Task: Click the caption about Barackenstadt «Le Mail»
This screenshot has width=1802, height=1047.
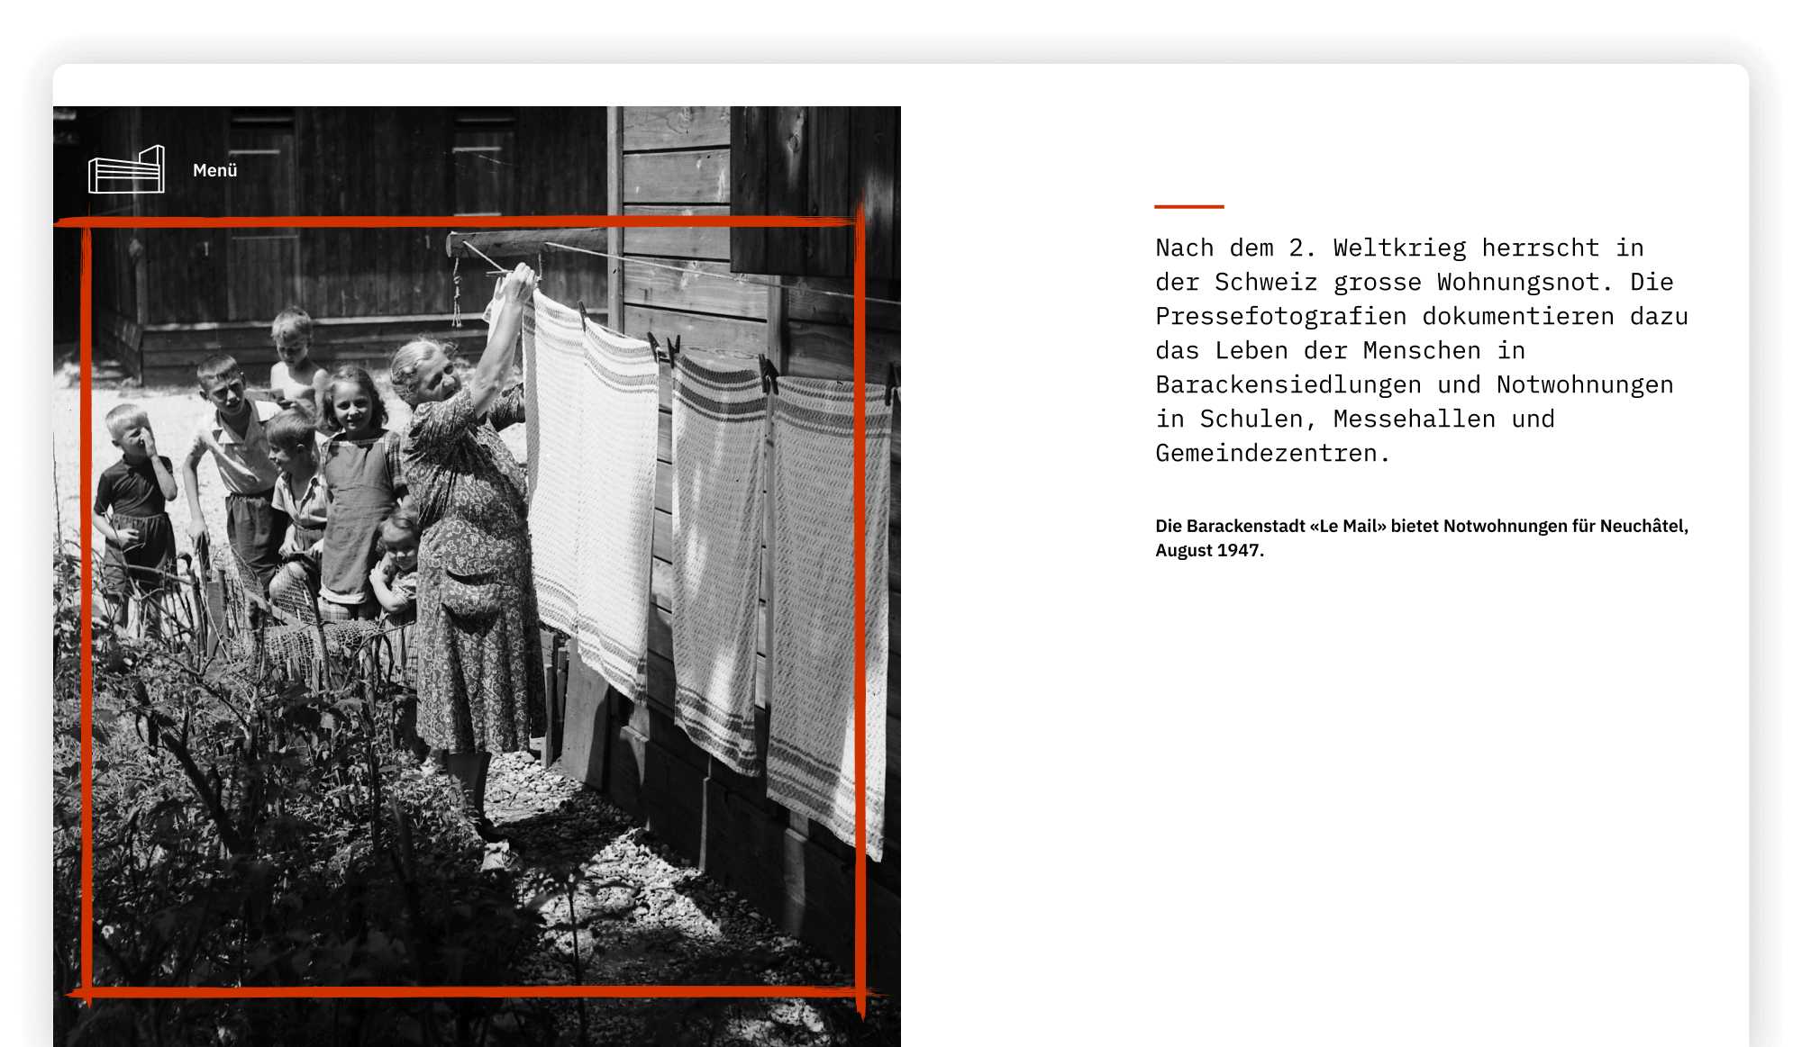Action: pyautogui.click(x=1422, y=537)
